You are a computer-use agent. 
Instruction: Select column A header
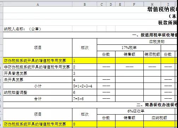tap(37, 4)
